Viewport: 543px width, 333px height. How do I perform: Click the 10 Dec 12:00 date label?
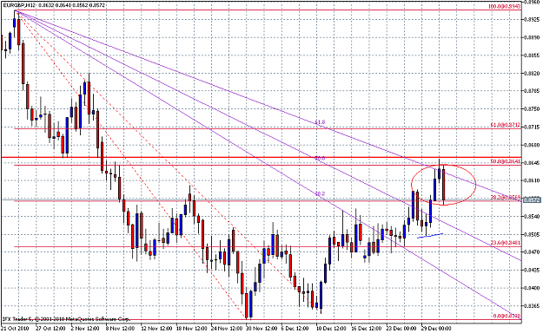click(x=331, y=328)
